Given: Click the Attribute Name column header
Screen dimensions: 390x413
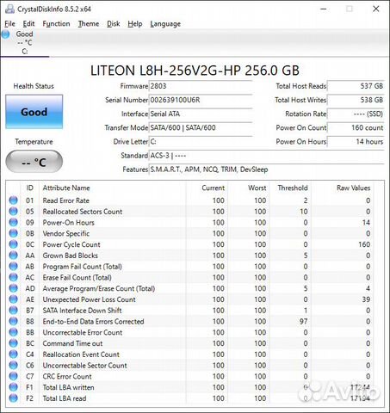Looking at the screenshot, I should click(66, 188).
